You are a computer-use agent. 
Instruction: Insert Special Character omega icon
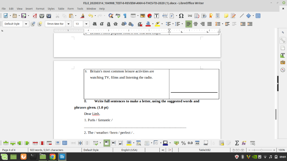181,16
